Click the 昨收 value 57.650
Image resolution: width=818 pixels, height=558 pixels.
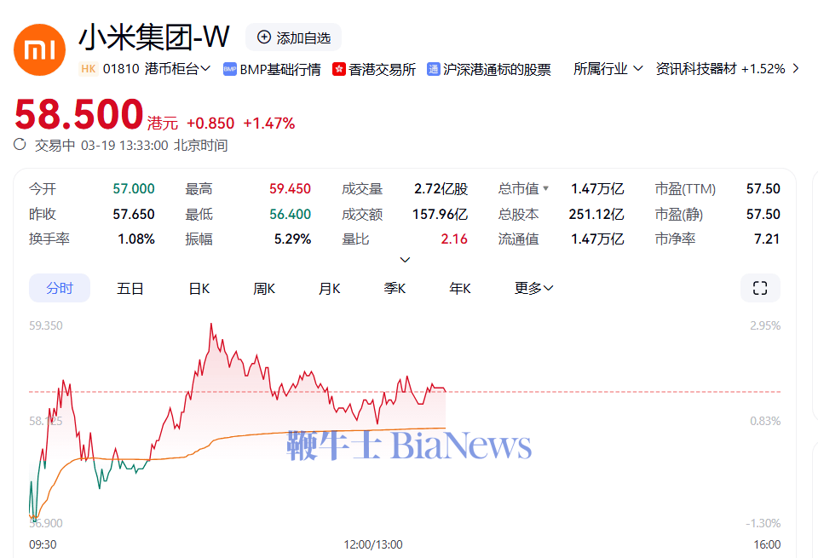pyautogui.click(x=134, y=215)
